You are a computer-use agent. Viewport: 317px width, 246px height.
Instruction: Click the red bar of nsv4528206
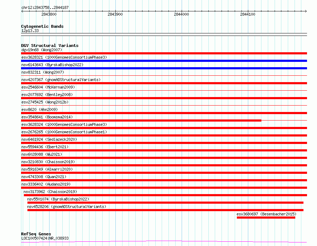[165, 210]
